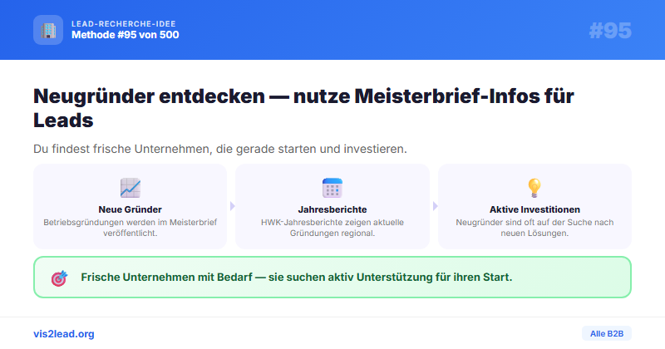
Task: Click the banner text Frische Unternehmen mit Bedarf
Action: pyautogui.click(x=297, y=278)
